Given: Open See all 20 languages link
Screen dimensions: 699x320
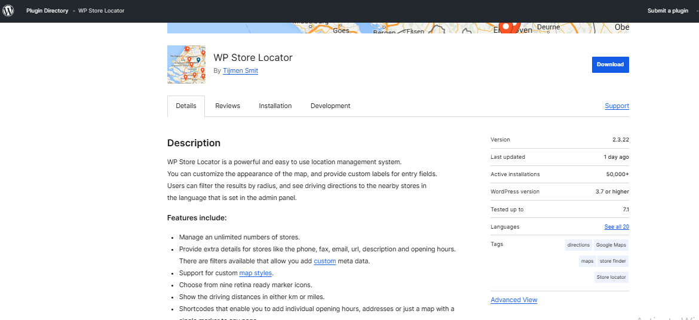Looking at the screenshot, I should (x=617, y=227).
